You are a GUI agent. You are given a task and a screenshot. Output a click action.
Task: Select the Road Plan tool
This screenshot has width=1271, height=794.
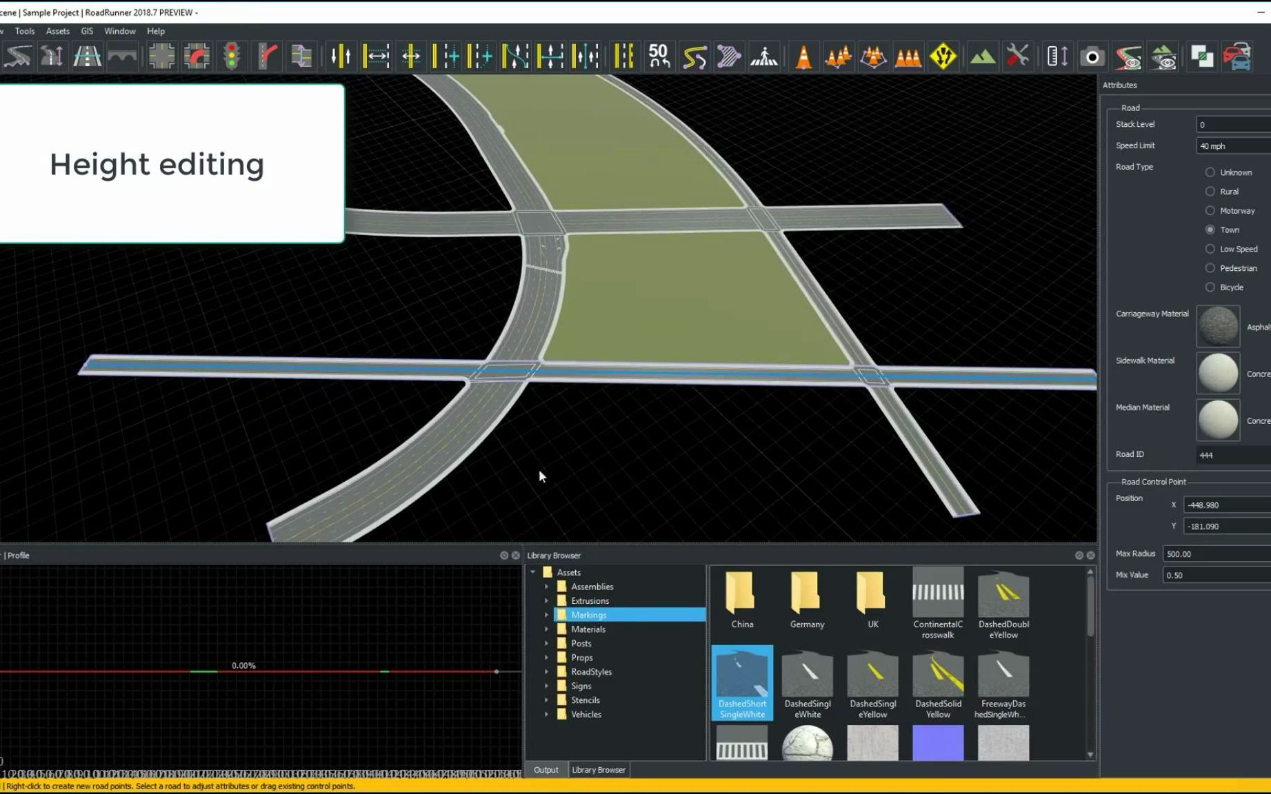(x=17, y=56)
